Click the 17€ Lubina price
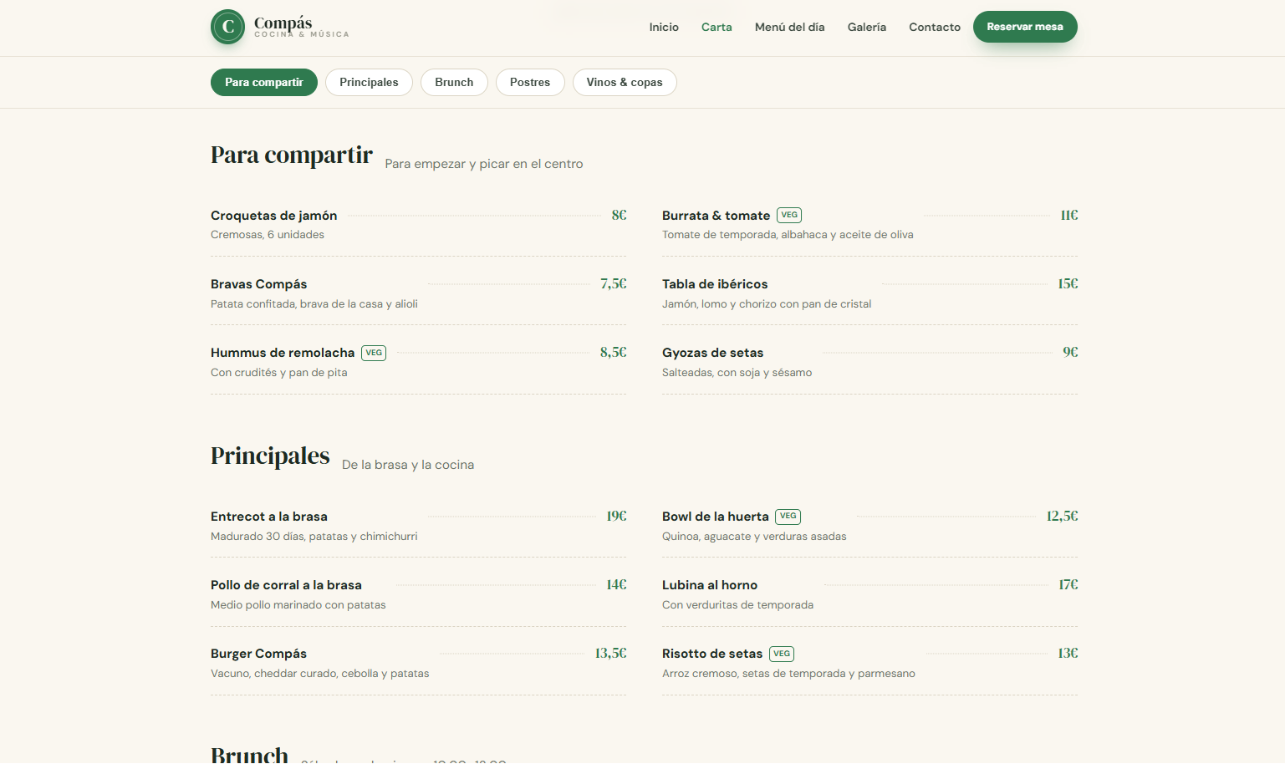The image size is (1285, 764). click(1068, 584)
